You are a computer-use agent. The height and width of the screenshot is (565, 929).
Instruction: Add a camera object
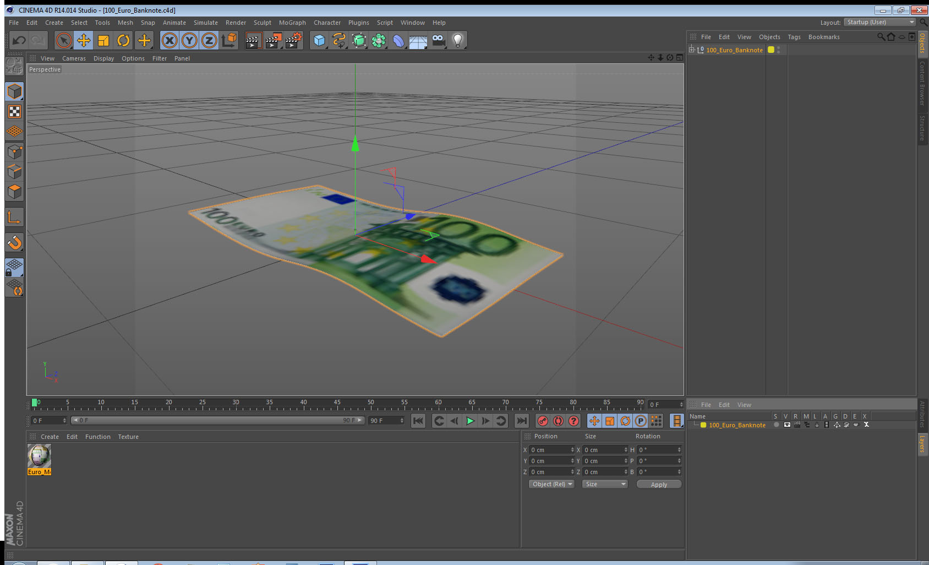[x=438, y=40]
